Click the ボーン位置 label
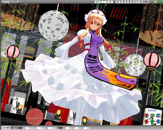 (x=17, y=128)
